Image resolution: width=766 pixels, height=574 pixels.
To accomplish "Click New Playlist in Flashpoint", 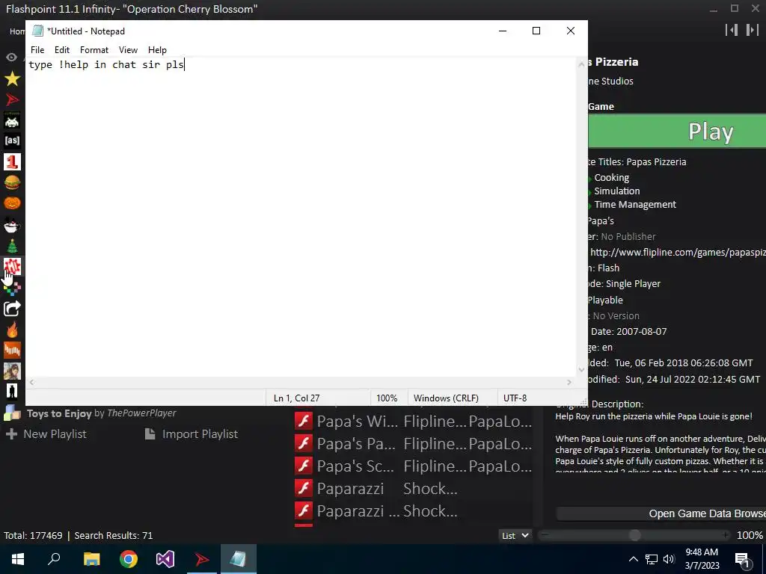I will point(47,434).
